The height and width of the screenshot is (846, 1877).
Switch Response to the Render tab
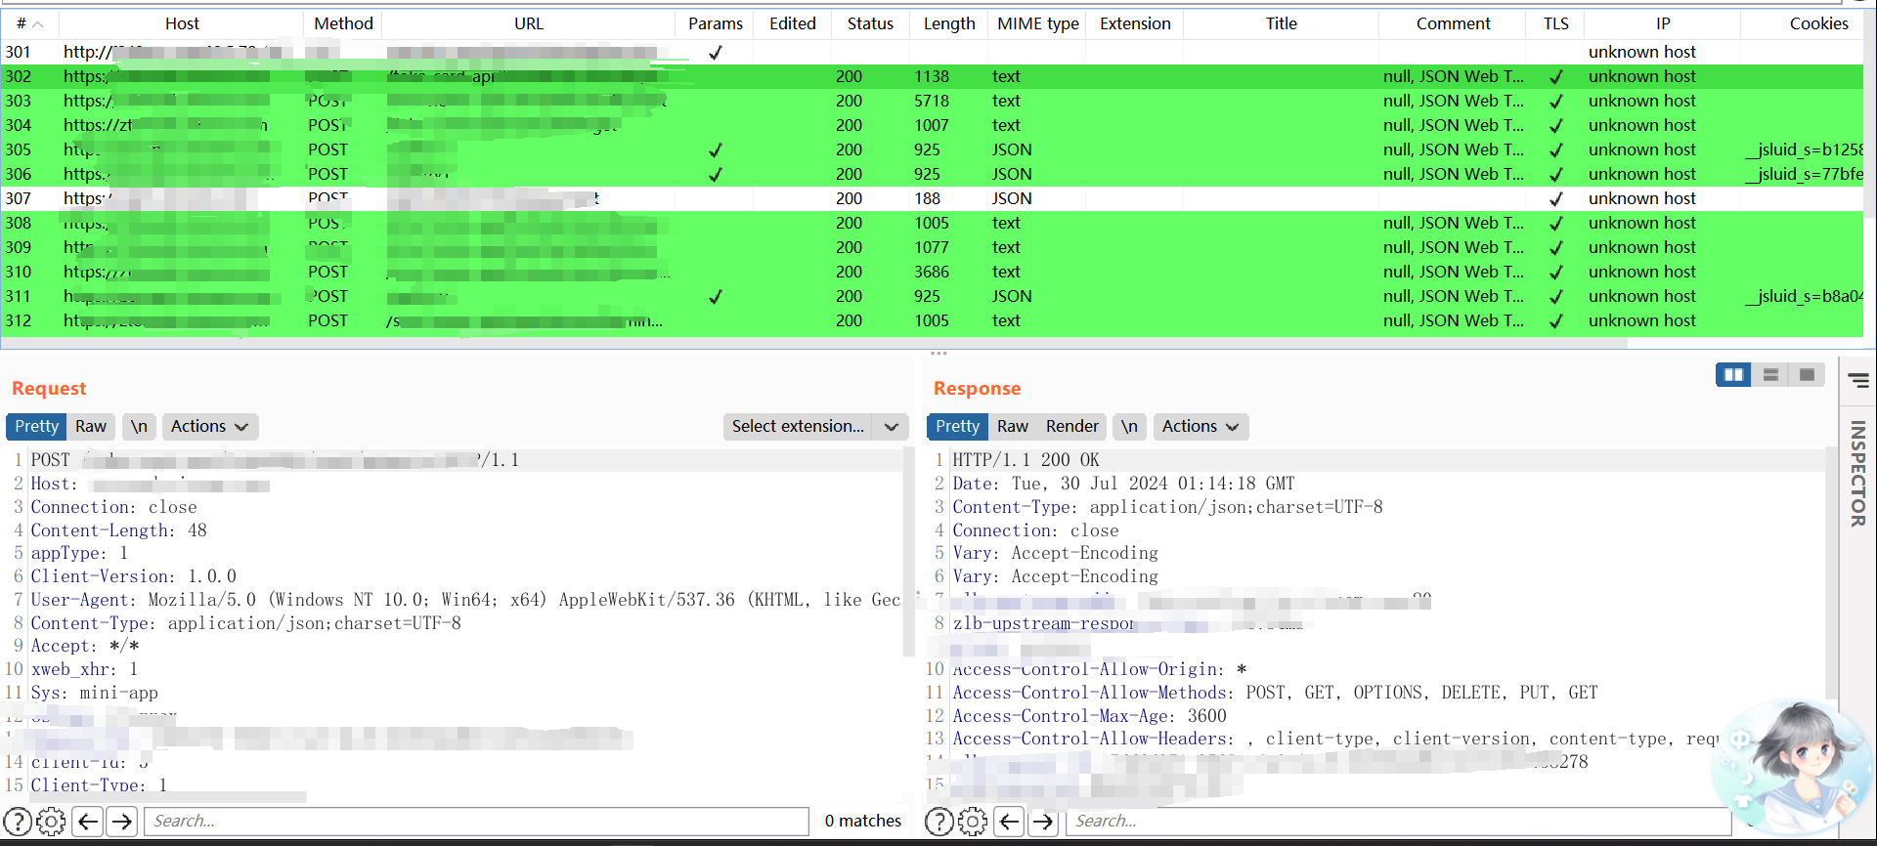[1071, 427]
